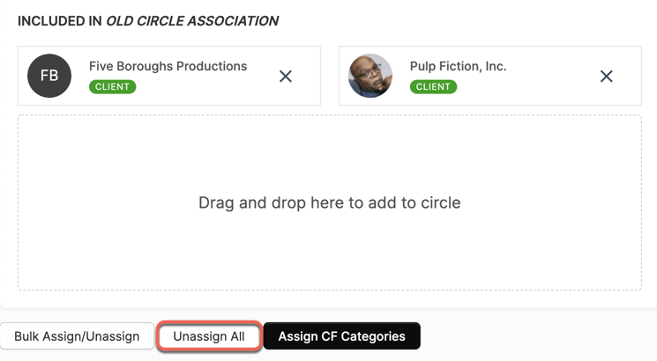Click the 'Drag and drop here to add to circle' text
This screenshot has height=361, width=657.
(329, 203)
